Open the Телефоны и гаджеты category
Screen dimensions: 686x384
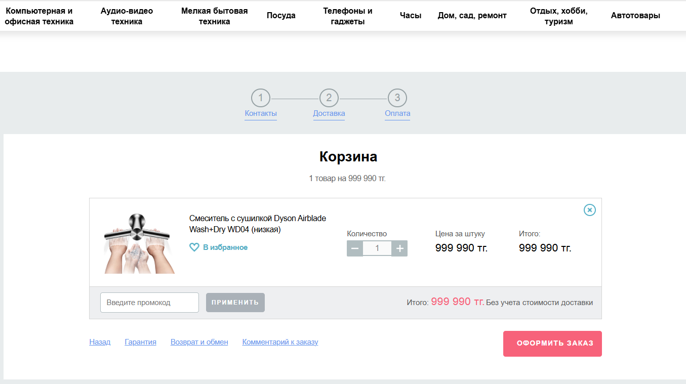347,15
